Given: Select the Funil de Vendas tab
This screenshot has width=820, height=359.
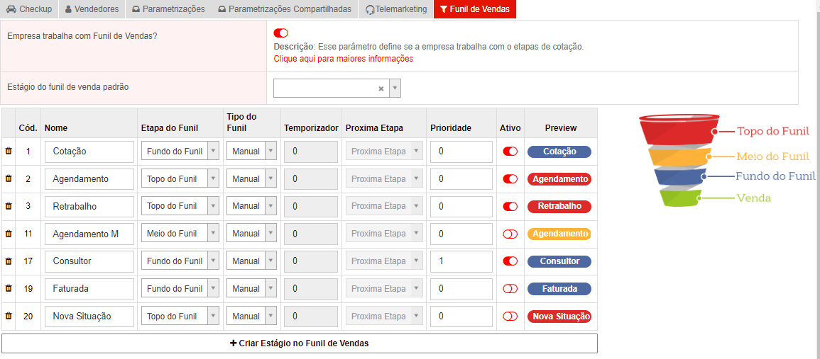Looking at the screenshot, I should 475,9.
